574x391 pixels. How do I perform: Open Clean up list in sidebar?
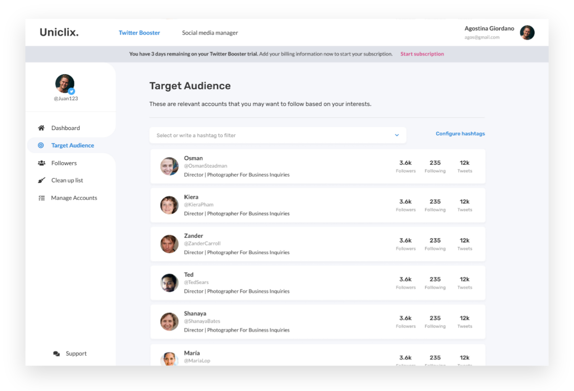67,180
